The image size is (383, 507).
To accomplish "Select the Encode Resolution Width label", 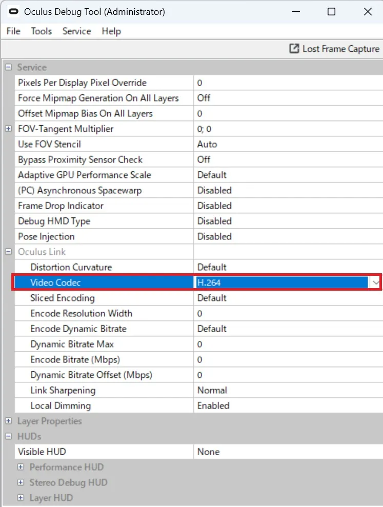I will click(81, 313).
